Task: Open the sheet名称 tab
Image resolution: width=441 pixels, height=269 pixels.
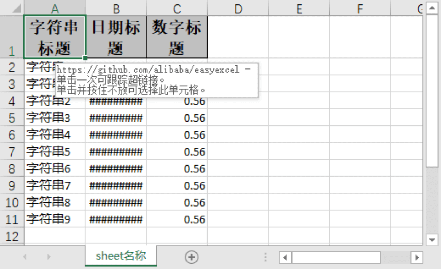Action: click(121, 256)
